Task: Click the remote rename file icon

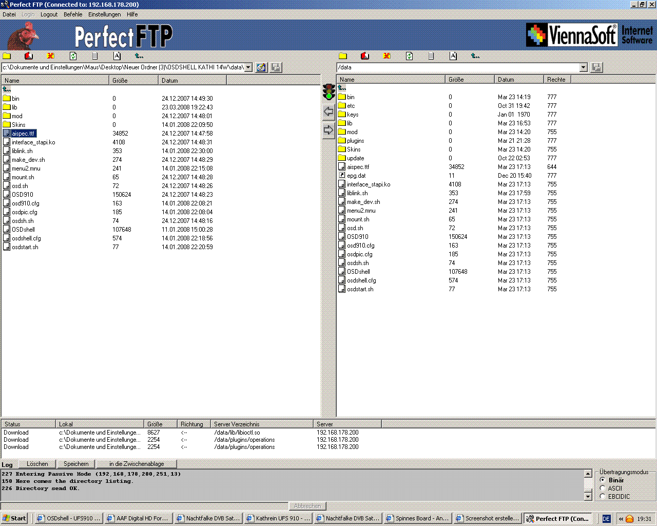Action: click(x=453, y=56)
